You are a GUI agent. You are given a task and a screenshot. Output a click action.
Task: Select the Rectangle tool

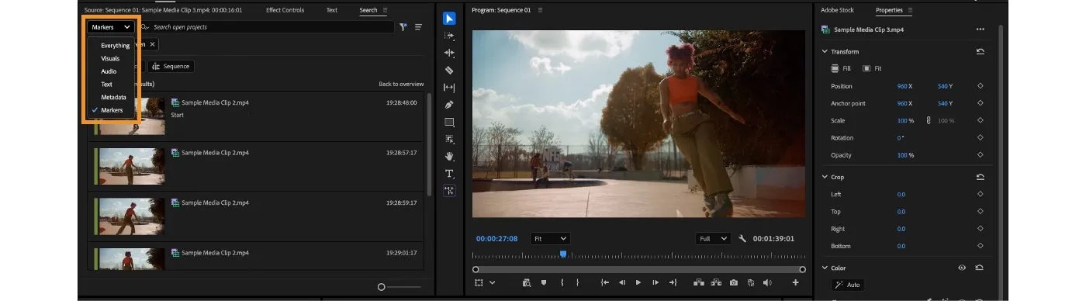(x=449, y=122)
